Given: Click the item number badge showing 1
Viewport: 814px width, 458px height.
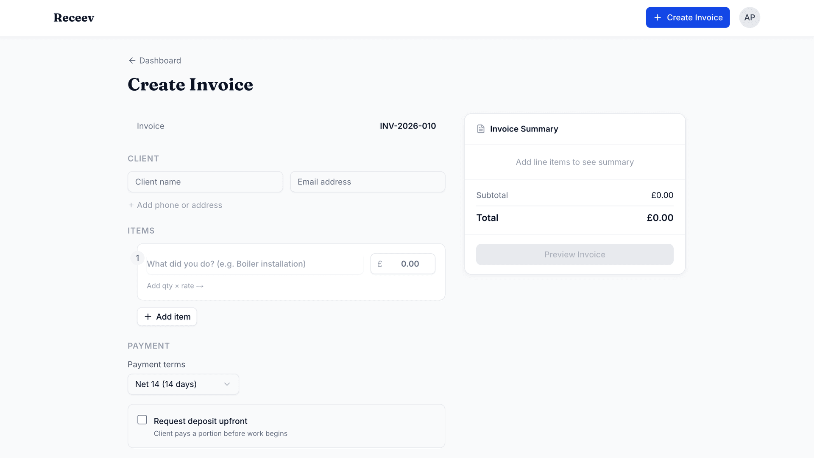Looking at the screenshot, I should coord(137,258).
